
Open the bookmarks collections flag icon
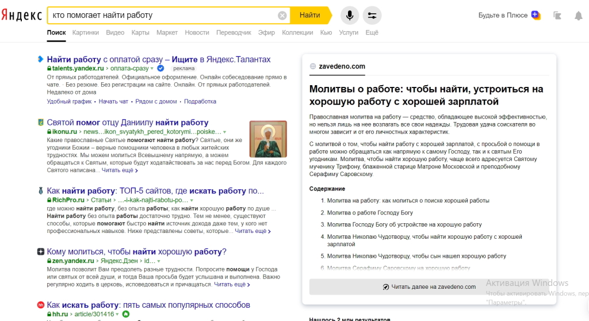557,16
